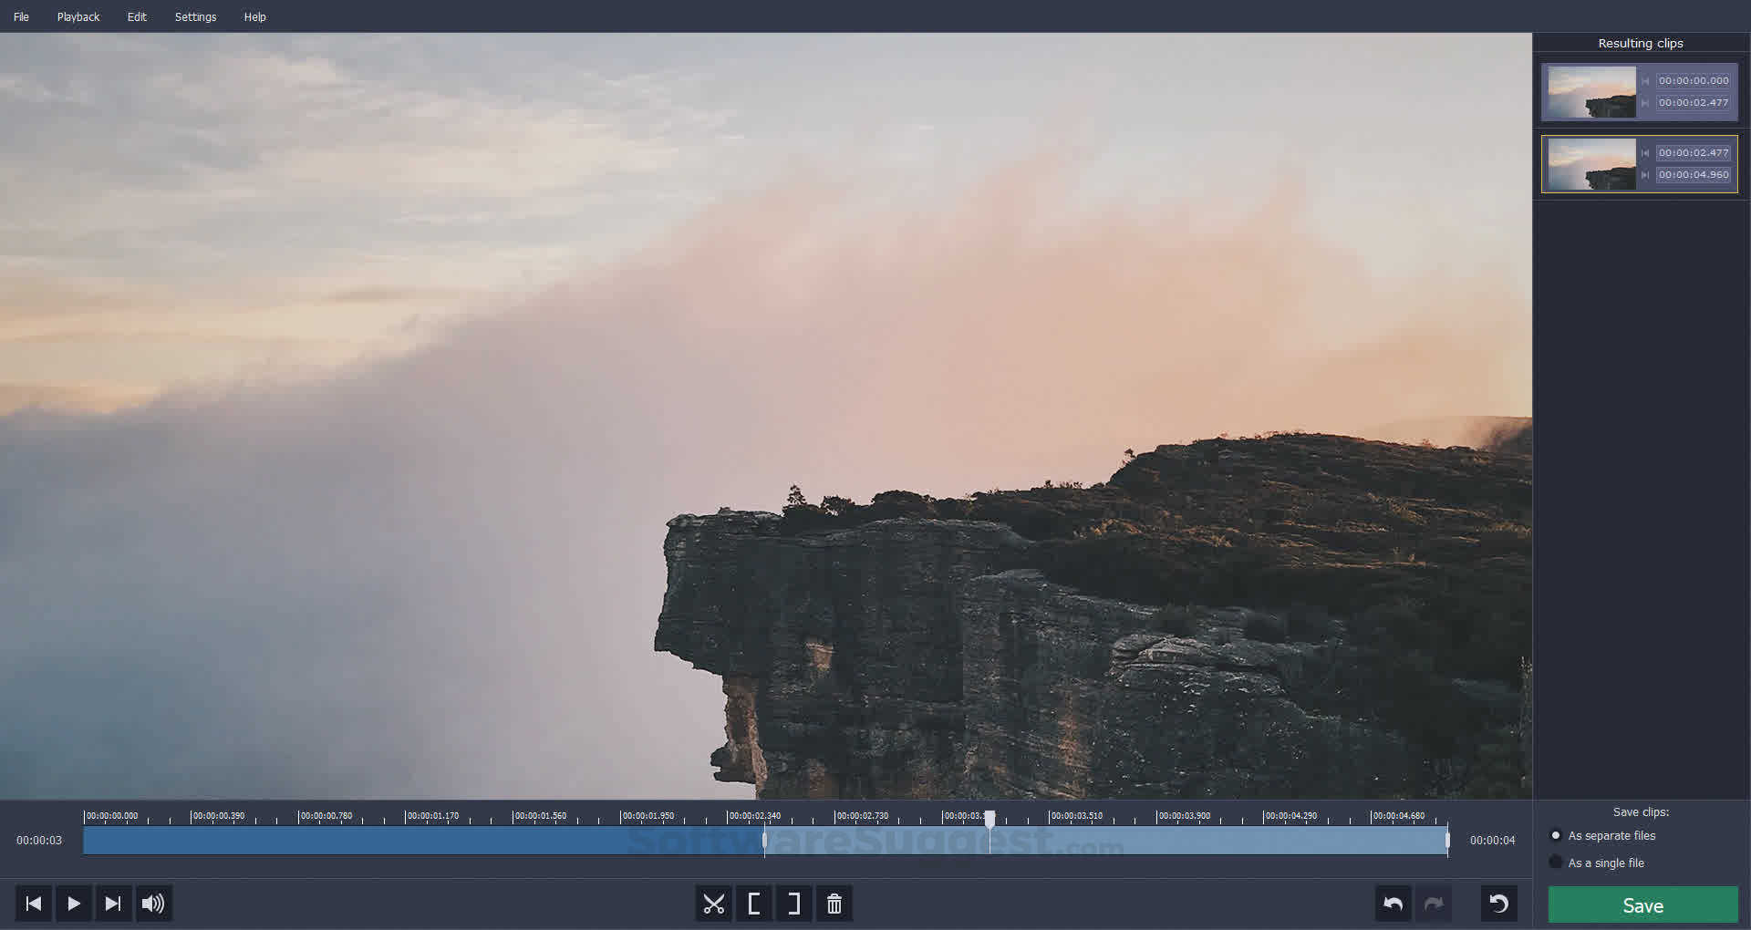The width and height of the screenshot is (1751, 930).
Task: Set clip start from playhead icon beside 00:00:02.477
Action: (1645, 152)
